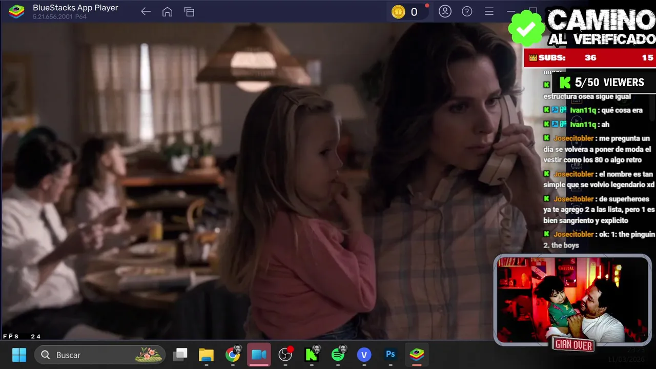This screenshot has width=656, height=369.
Task: Switch to Spotify on the taskbar
Action: click(x=338, y=355)
